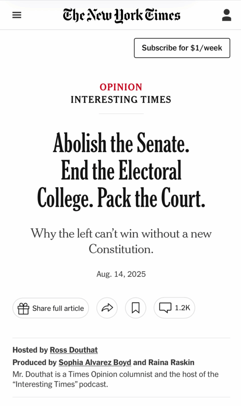Click Subscribe for $1/week button
The width and height of the screenshot is (241, 406).
(x=182, y=48)
